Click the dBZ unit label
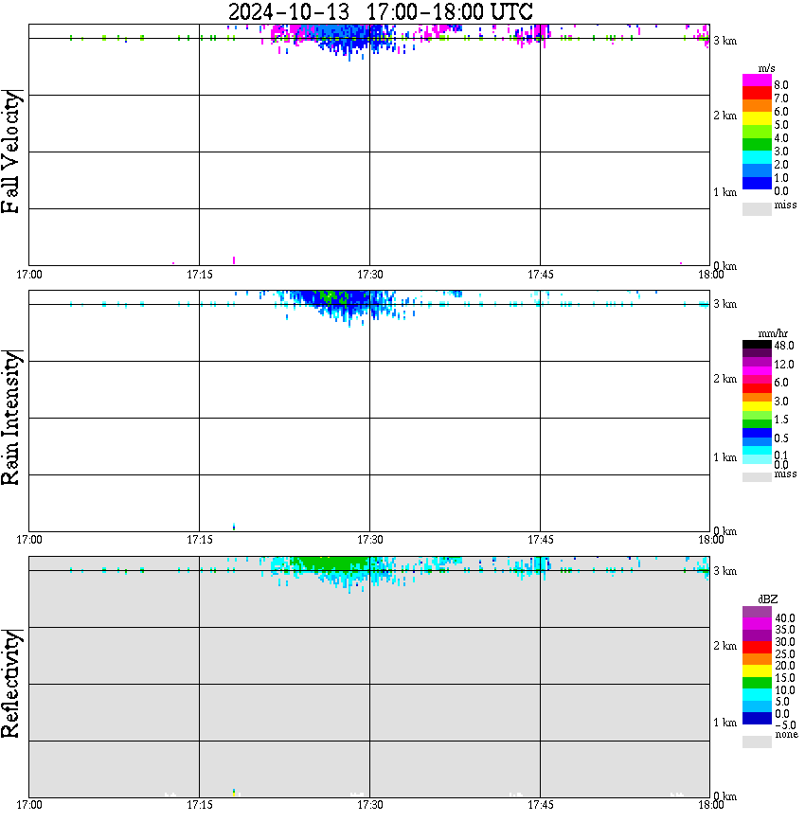This screenshot has height=822, width=805. tap(768, 599)
